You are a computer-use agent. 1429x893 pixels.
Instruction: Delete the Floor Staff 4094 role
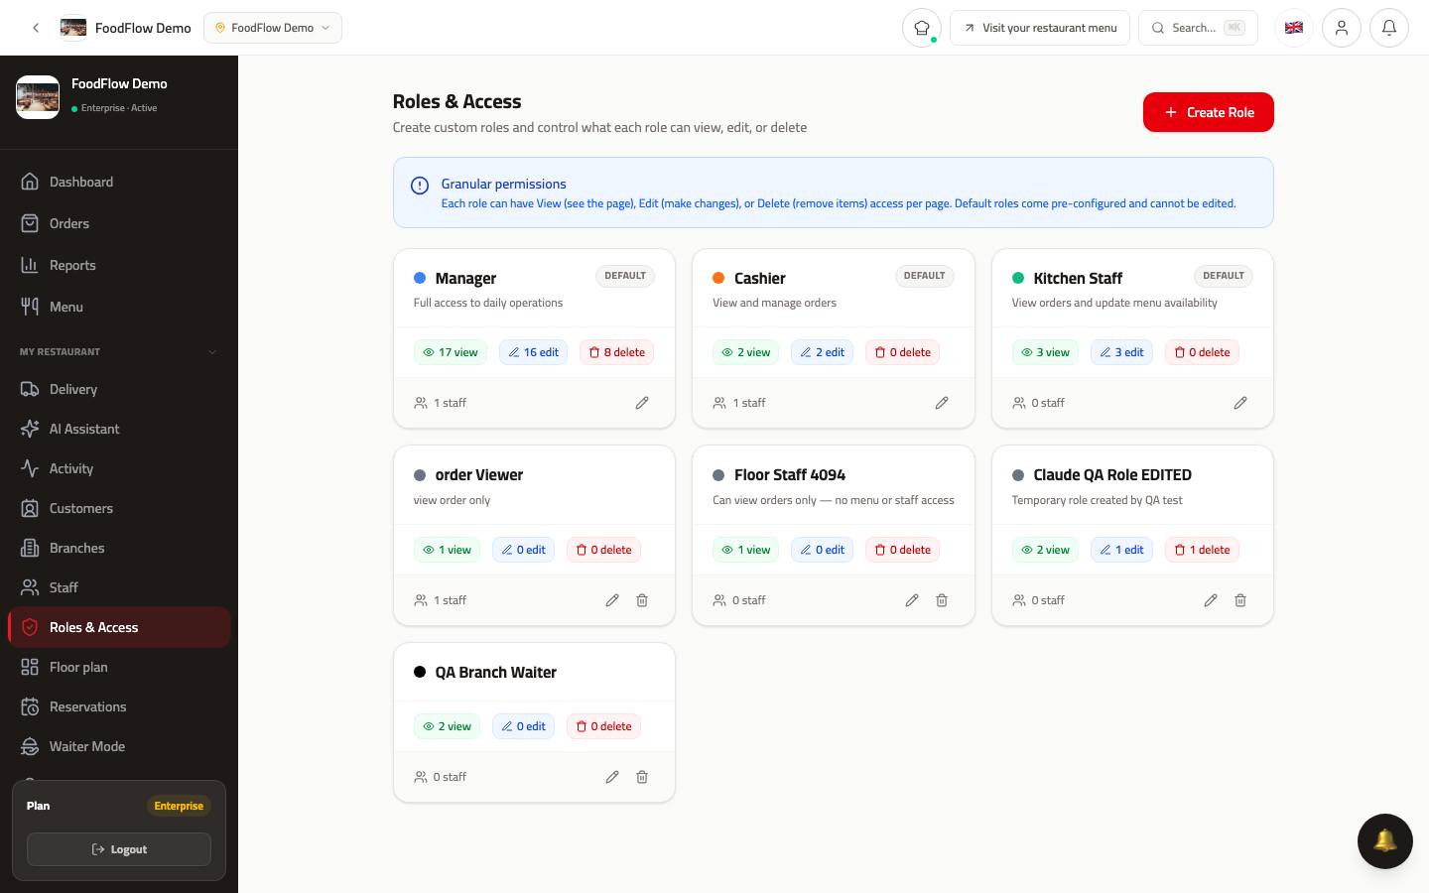pos(942,600)
